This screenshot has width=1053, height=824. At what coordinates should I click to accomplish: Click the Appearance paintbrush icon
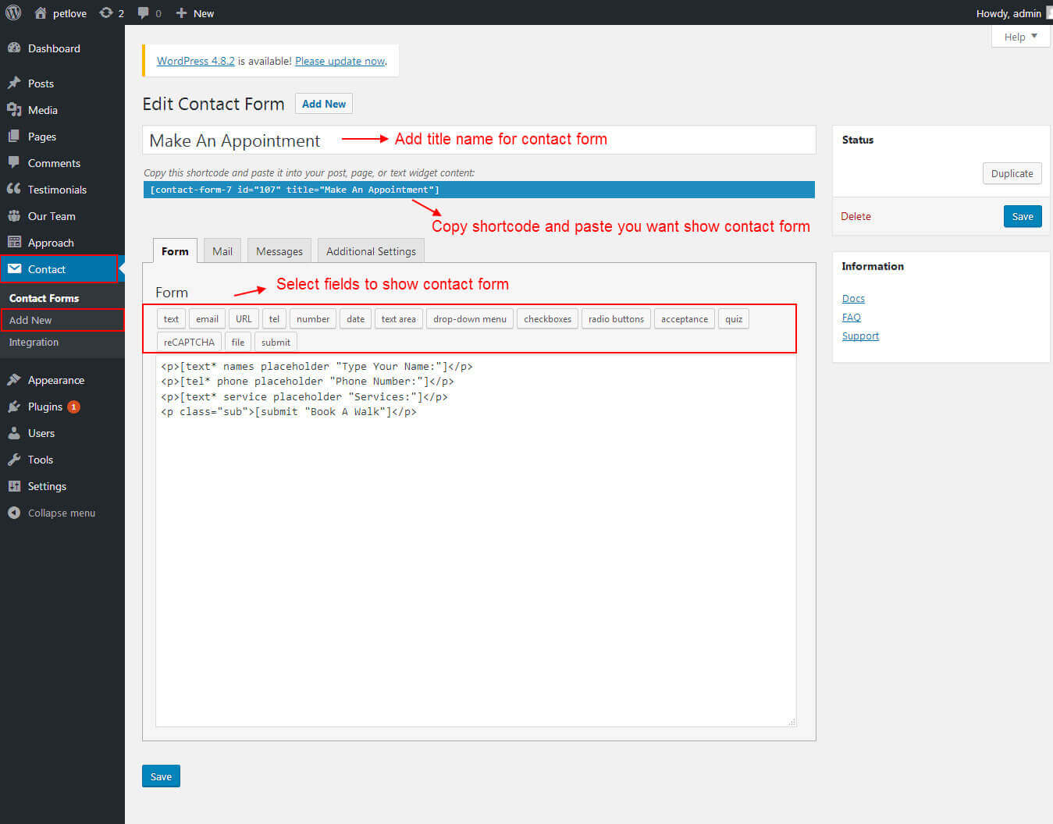(14, 379)
